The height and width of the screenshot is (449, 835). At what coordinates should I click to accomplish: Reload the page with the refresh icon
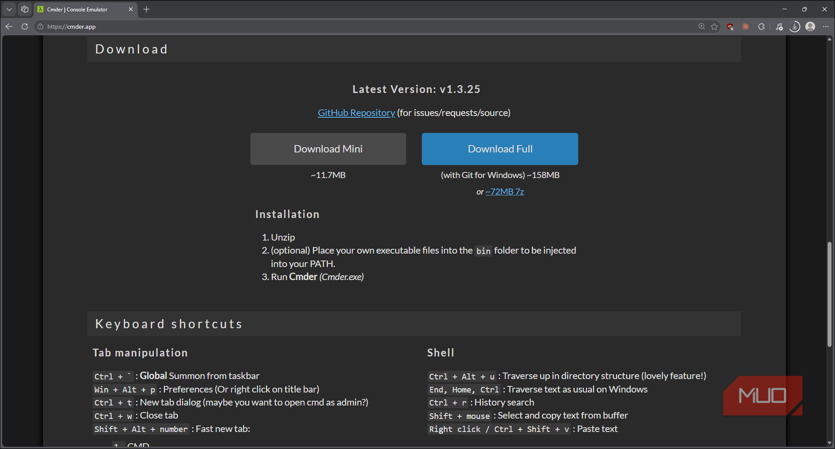point(24,26)
